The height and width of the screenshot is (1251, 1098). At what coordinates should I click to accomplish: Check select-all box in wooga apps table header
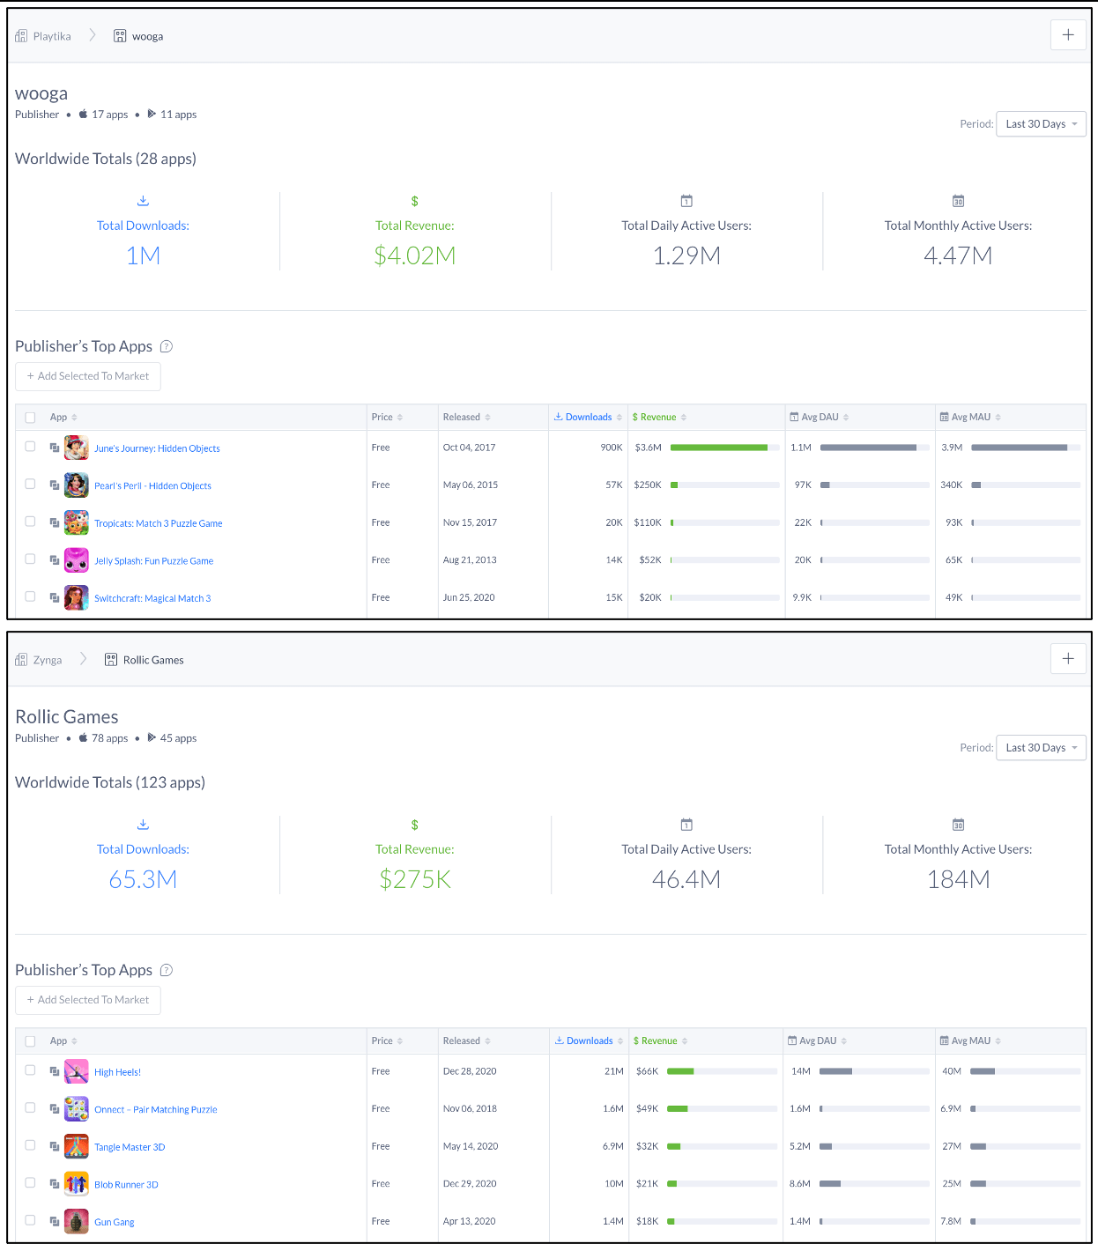coord(30,418)
